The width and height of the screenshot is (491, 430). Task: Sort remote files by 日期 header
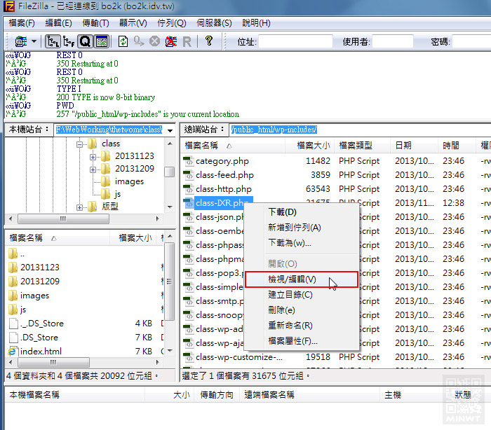pos(415,146)
